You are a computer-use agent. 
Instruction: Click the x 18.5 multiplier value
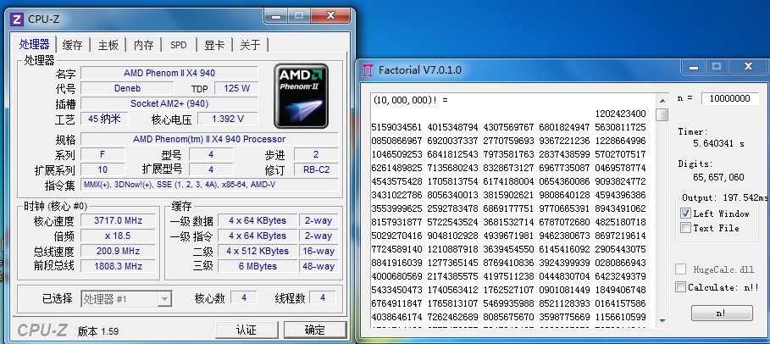click(x=118, y=236)
